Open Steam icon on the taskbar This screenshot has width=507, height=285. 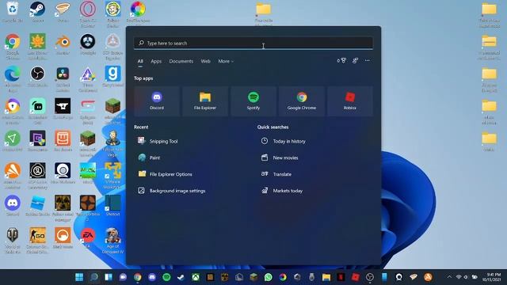click(x=181, y=277)
